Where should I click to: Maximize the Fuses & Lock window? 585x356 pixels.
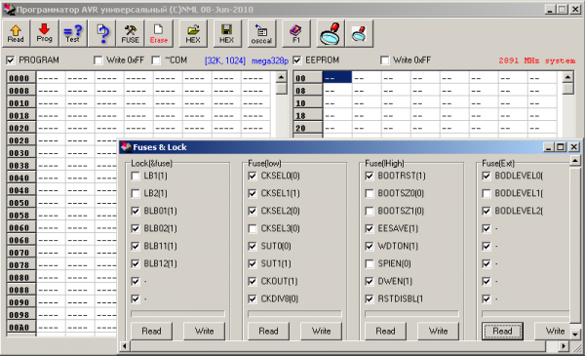[561, 147]
